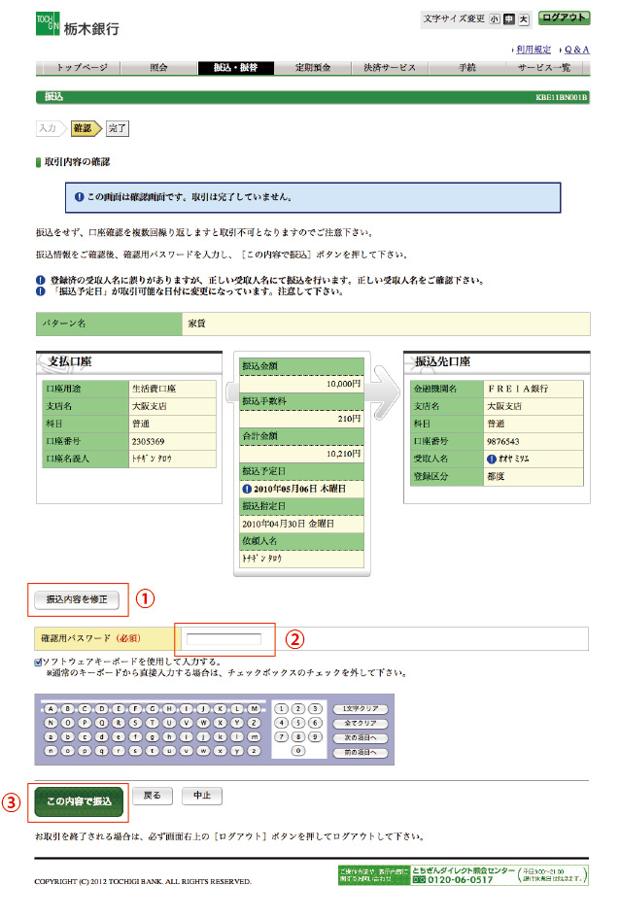Tap digit 9 on software number pad
This screenshot has width=620, height=919.
point(315,736)
